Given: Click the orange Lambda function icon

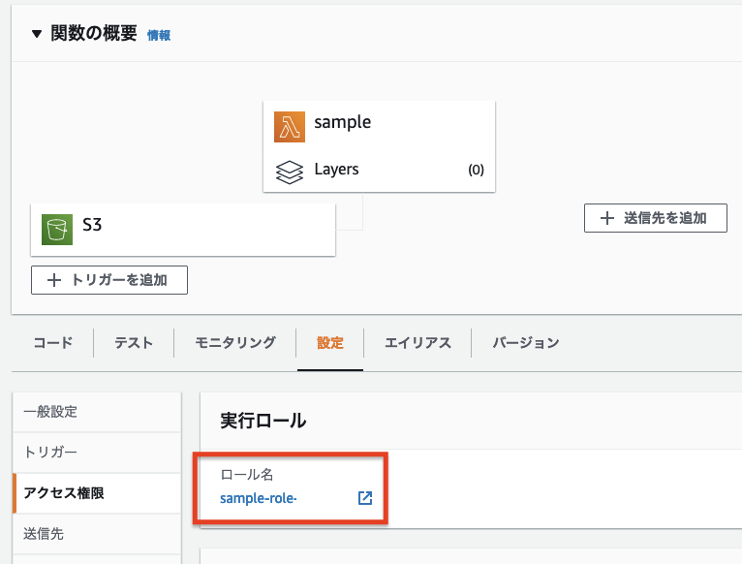Looking at the screenshot, I should pyautogui.click(x=289, y=127).
